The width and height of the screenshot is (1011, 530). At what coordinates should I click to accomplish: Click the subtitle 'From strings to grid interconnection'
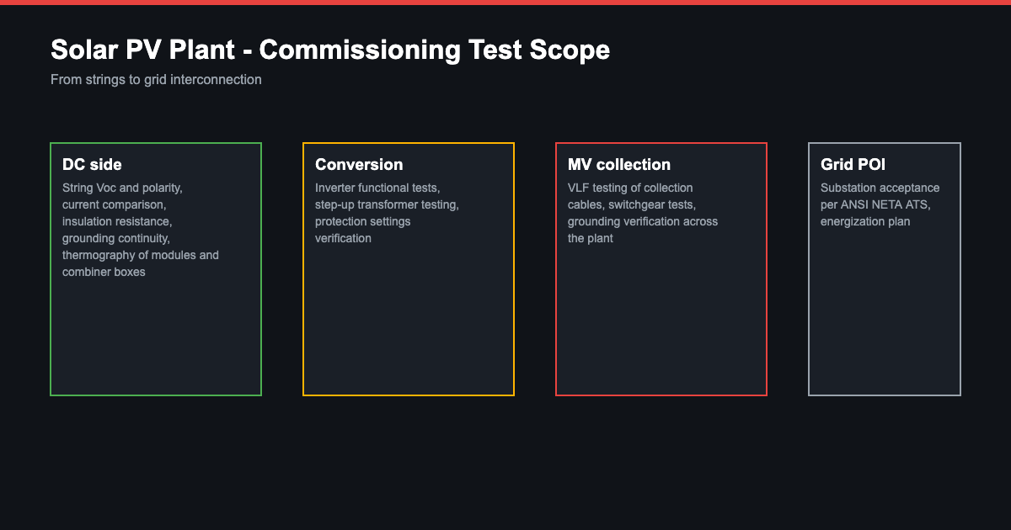(156, 80)
